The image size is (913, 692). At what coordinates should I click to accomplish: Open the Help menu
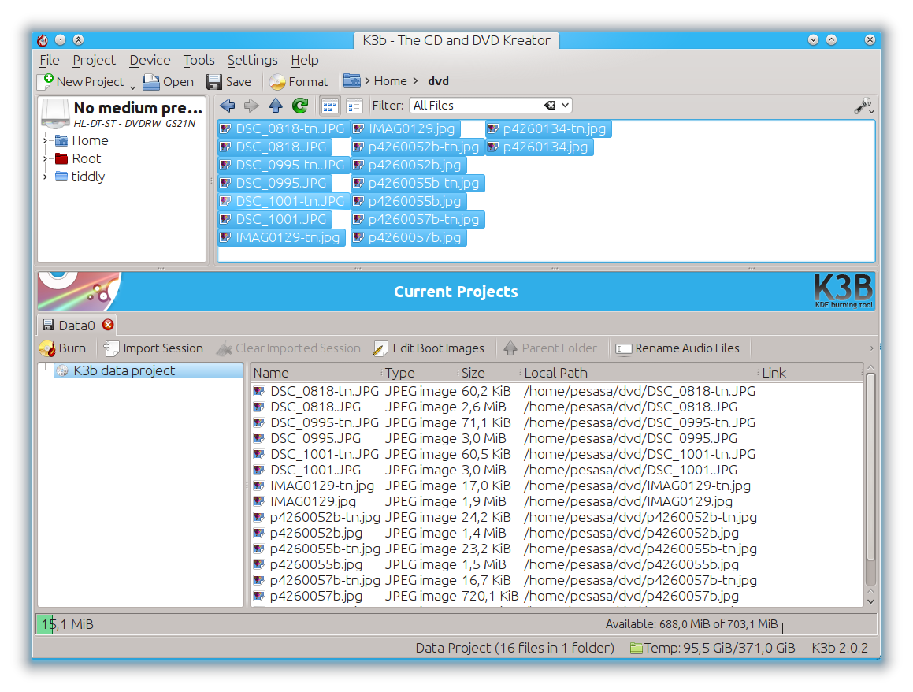click(x=305, y=60)
